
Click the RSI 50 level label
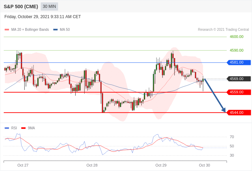coord(232,146)
